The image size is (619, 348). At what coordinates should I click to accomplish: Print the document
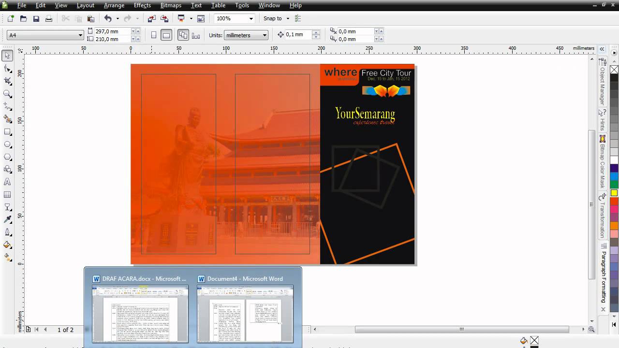point(48,18)
